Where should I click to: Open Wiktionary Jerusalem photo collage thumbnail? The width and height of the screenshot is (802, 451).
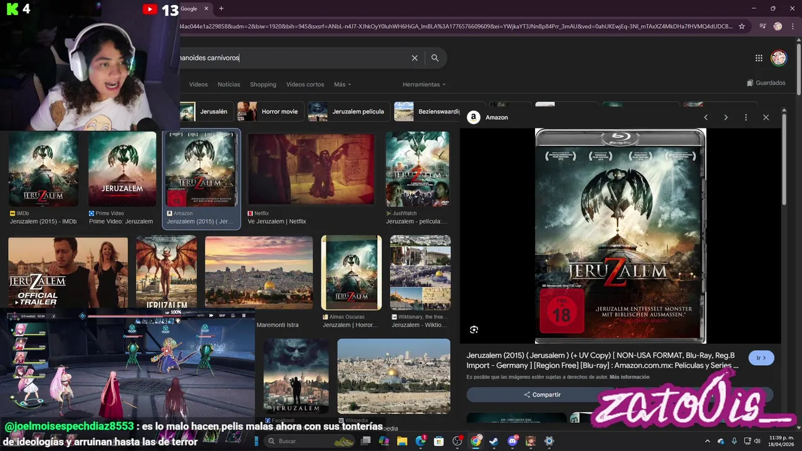click(420, 272)
